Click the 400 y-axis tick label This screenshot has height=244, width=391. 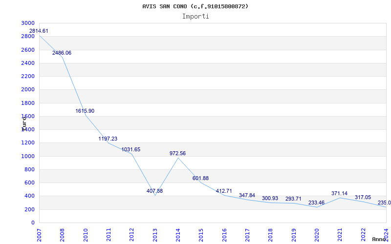(x=30, y=196)
